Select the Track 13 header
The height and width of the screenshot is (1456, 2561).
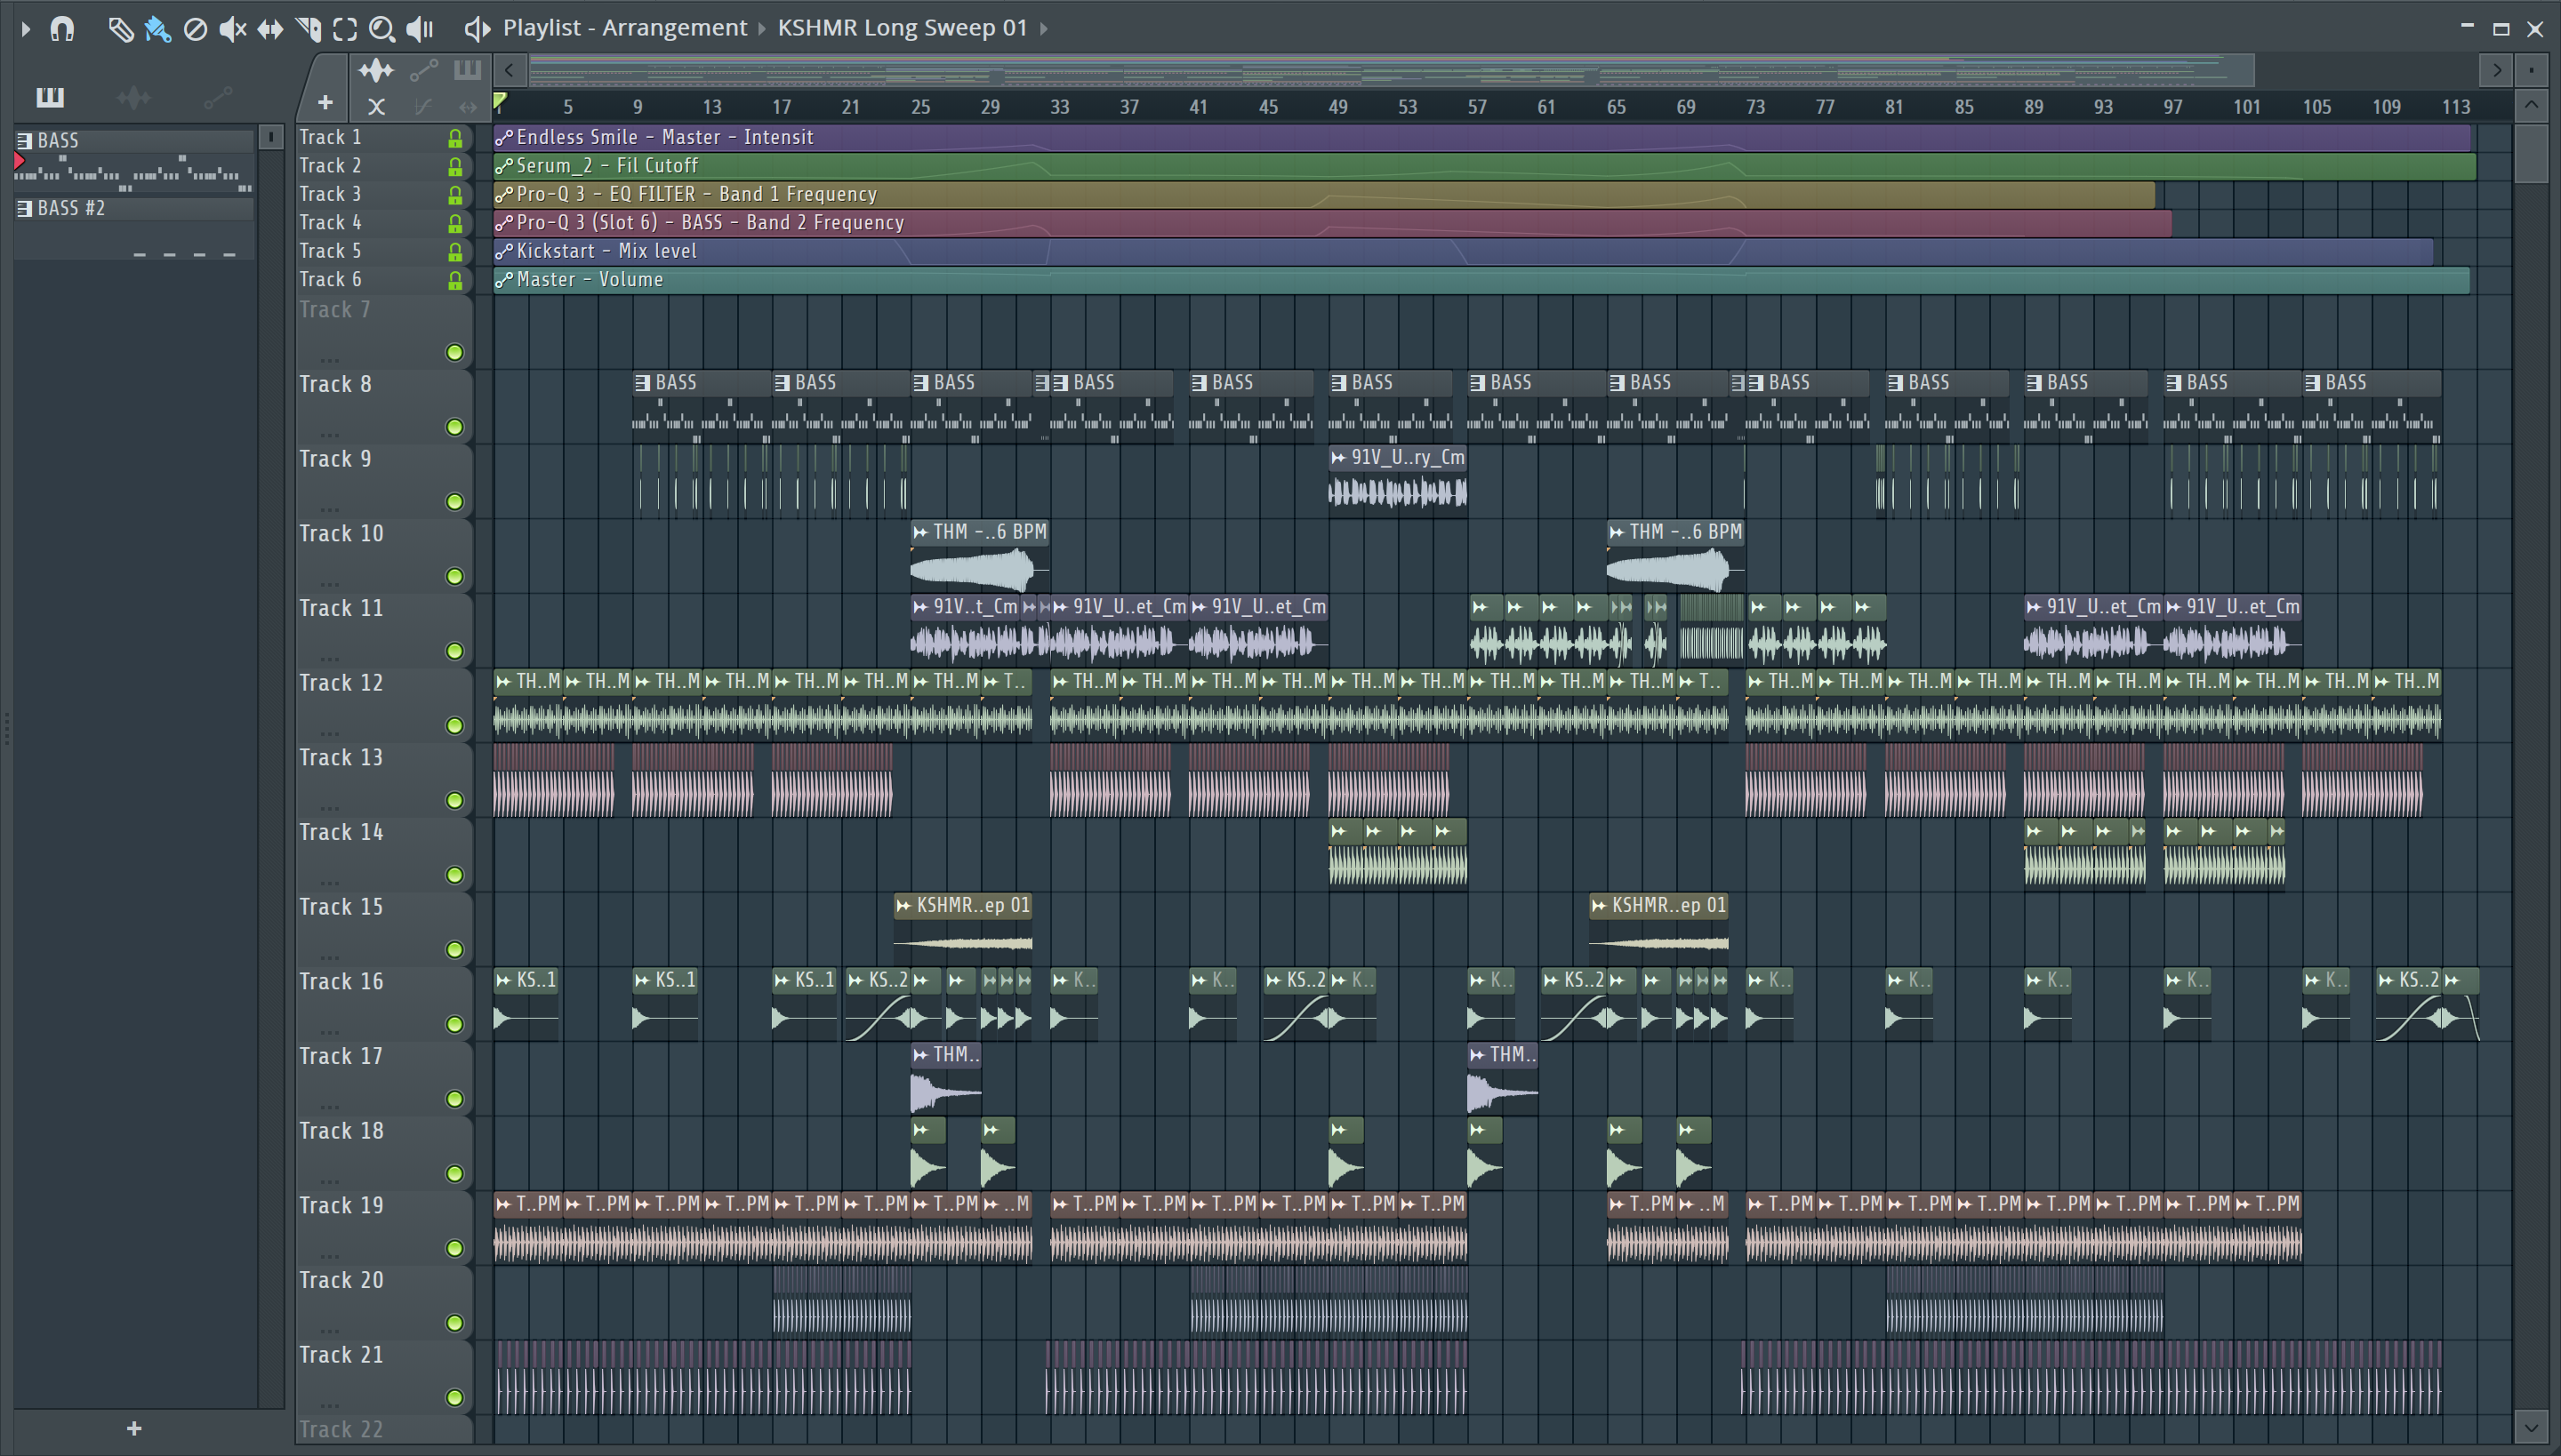pos(384,780)
